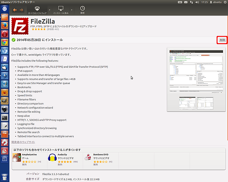Launch Chromium from the dock

pos(5,51)
